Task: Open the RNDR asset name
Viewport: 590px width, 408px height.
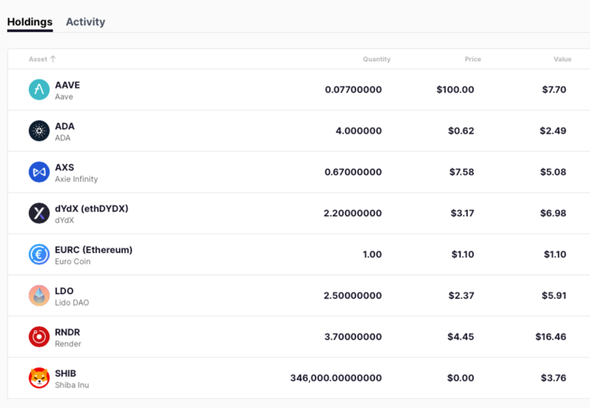Action: click(67, 332)
